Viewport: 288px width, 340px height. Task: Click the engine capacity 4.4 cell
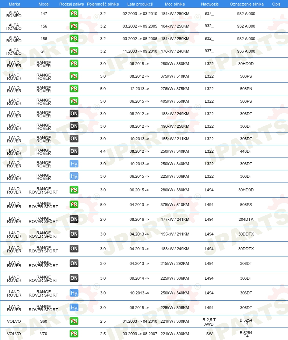(103, 151)
